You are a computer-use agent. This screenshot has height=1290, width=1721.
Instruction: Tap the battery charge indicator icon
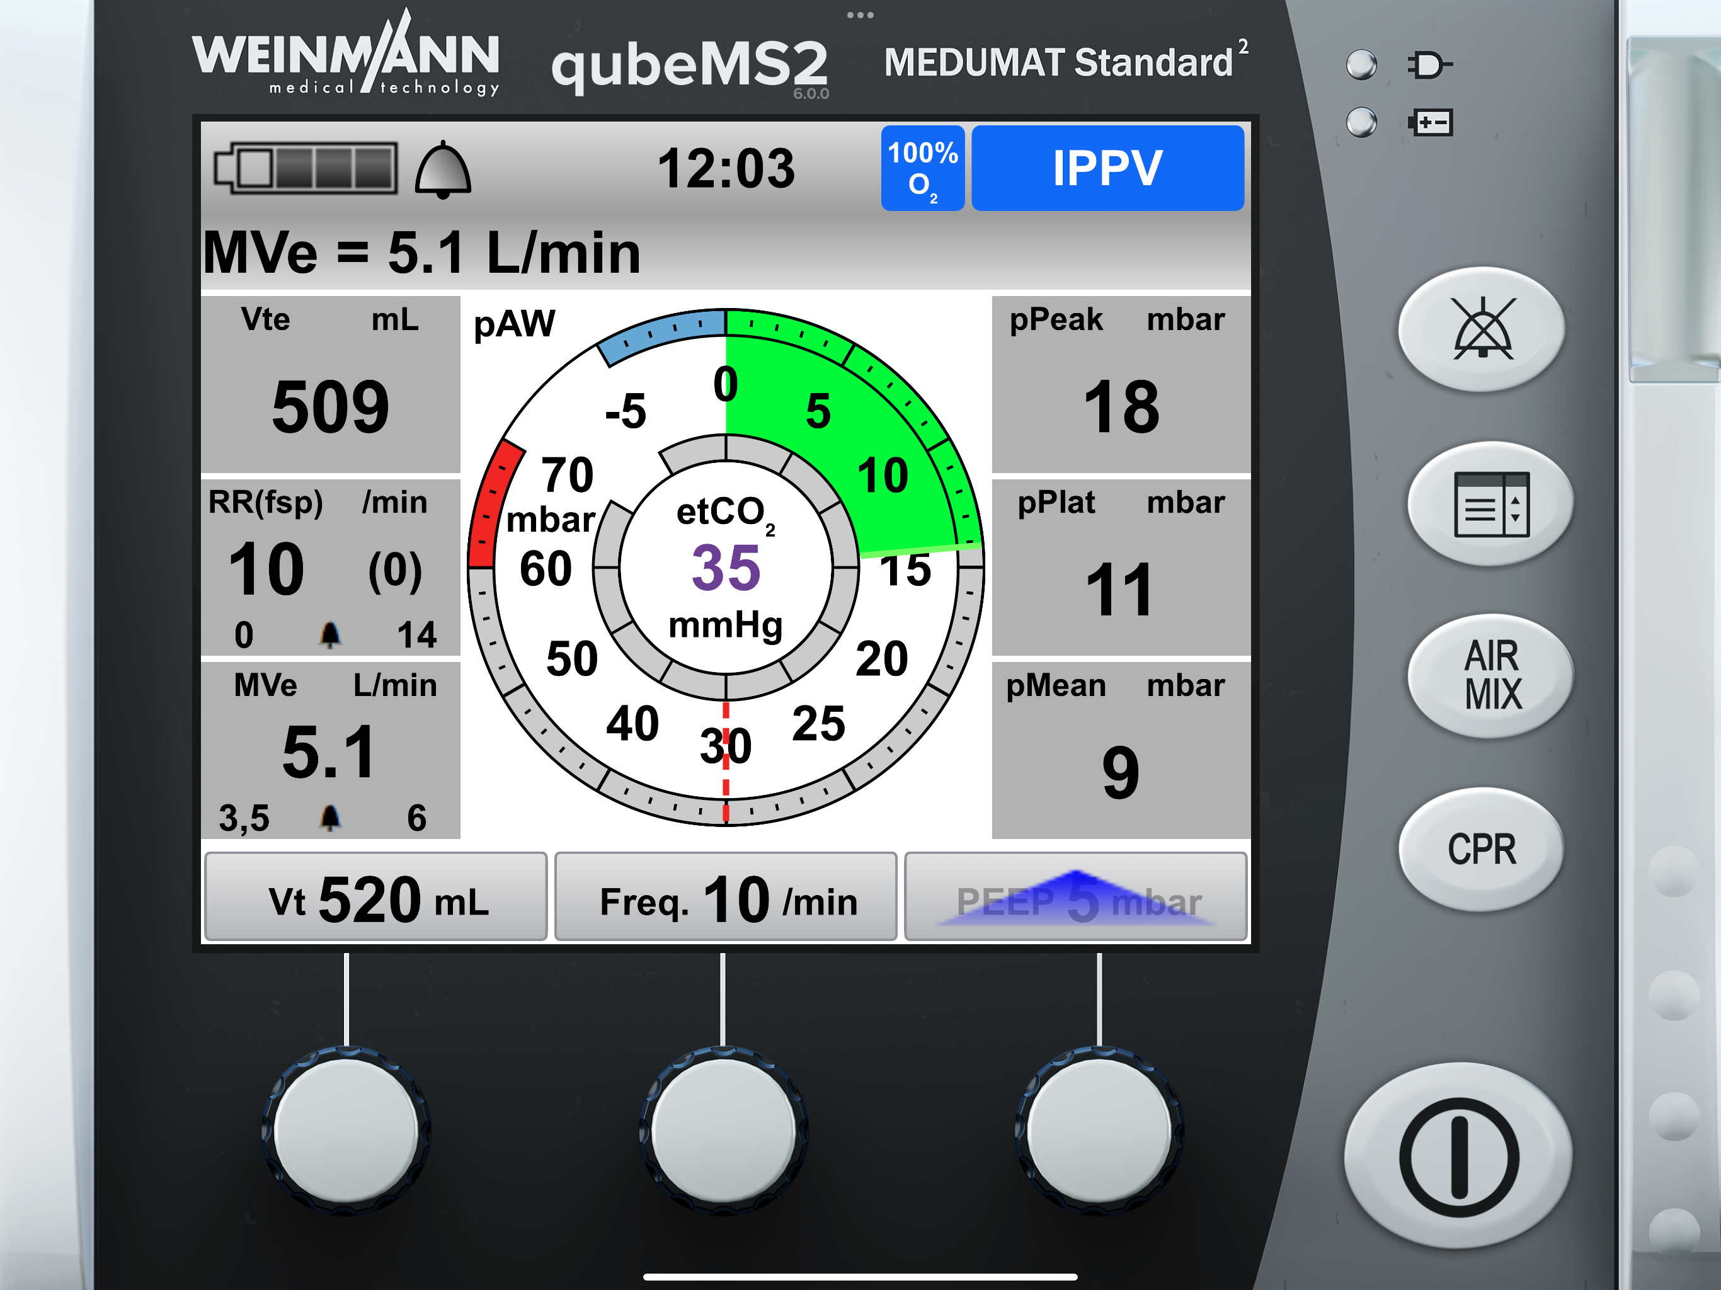(x=1430, y=122)
